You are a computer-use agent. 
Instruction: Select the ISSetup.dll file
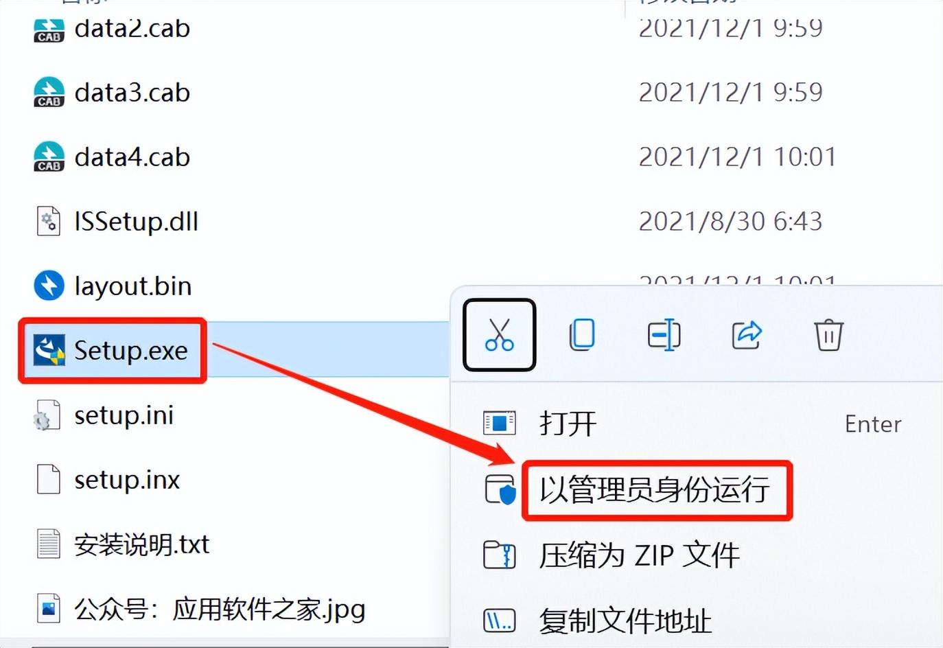(136, 221)
